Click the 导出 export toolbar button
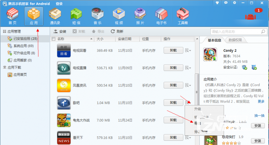269x145 pixels. [x=98, y=31]
